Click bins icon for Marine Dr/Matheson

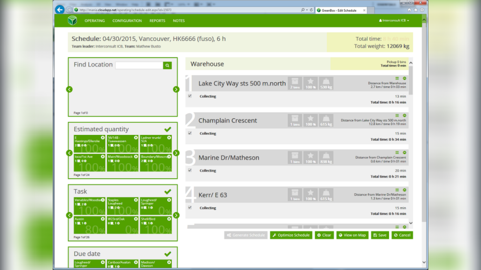[295, 157]
